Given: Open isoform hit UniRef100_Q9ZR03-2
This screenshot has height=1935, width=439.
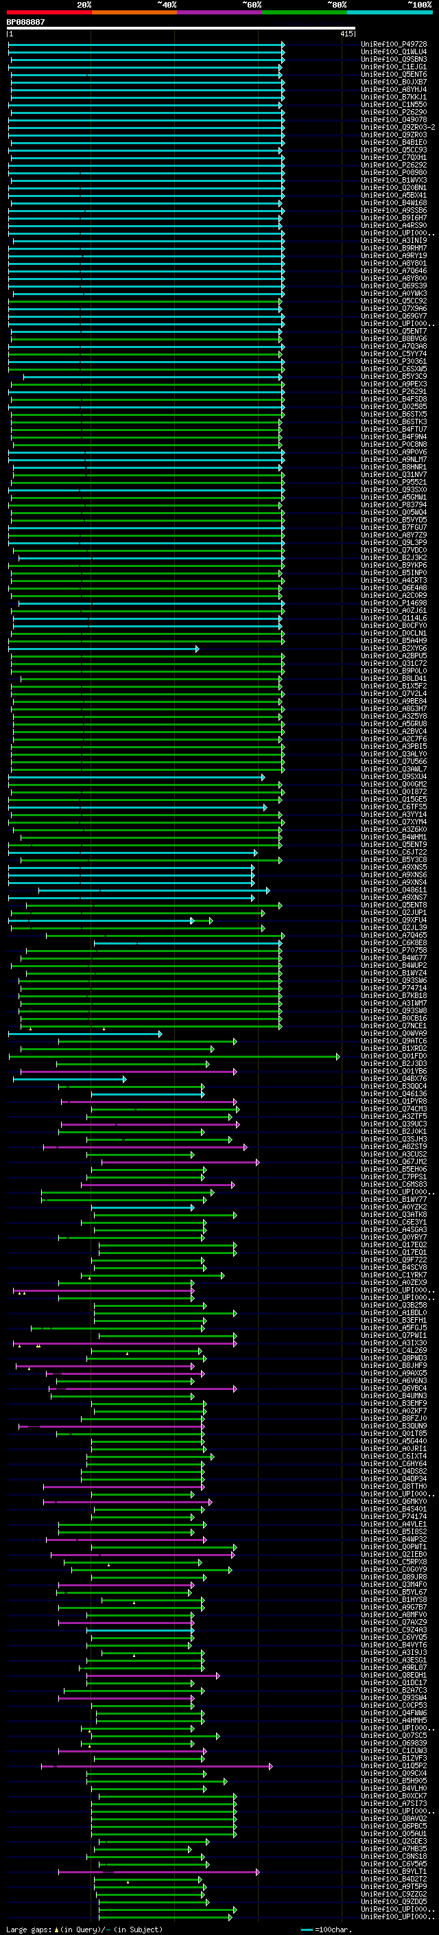Looking at the screenshot, I should click(398, 128).
